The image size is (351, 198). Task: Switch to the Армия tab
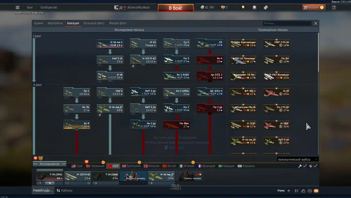(39, 23)
